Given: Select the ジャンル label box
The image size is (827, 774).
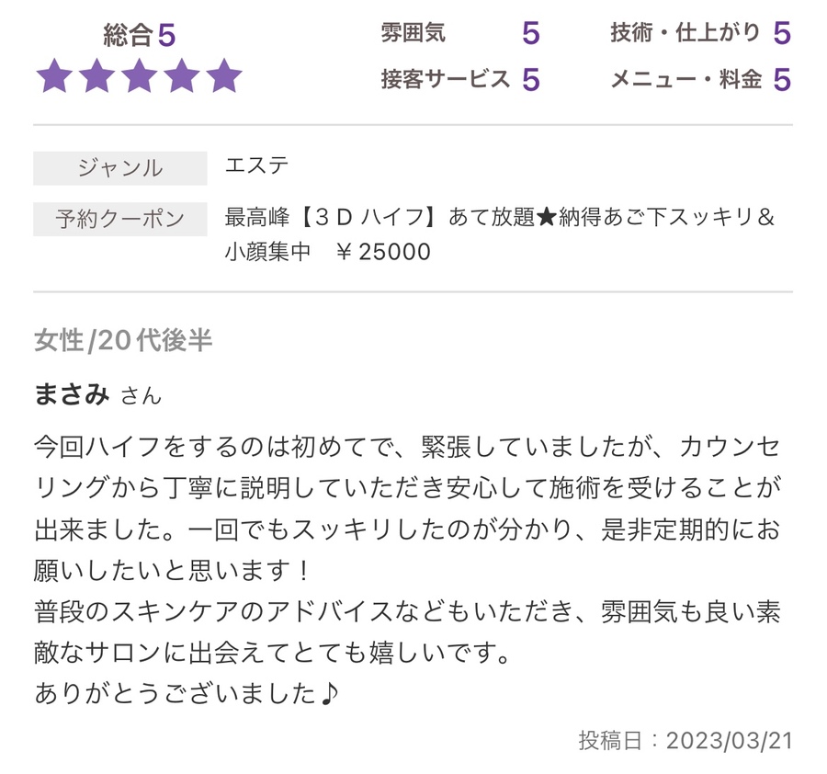Looking at the screenshot, I should coord(120,168).
